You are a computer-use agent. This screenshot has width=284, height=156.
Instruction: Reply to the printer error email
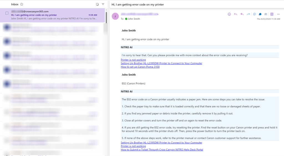pyautogui.click(x=236, y=14)
